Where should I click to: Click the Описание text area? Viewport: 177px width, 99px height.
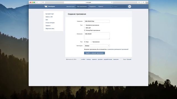click(x=97, y=36)
